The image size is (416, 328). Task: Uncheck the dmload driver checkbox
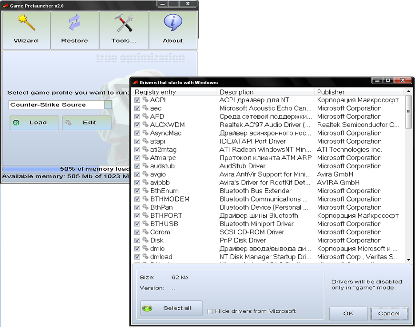pyautogui.click(x=137, y=257)
